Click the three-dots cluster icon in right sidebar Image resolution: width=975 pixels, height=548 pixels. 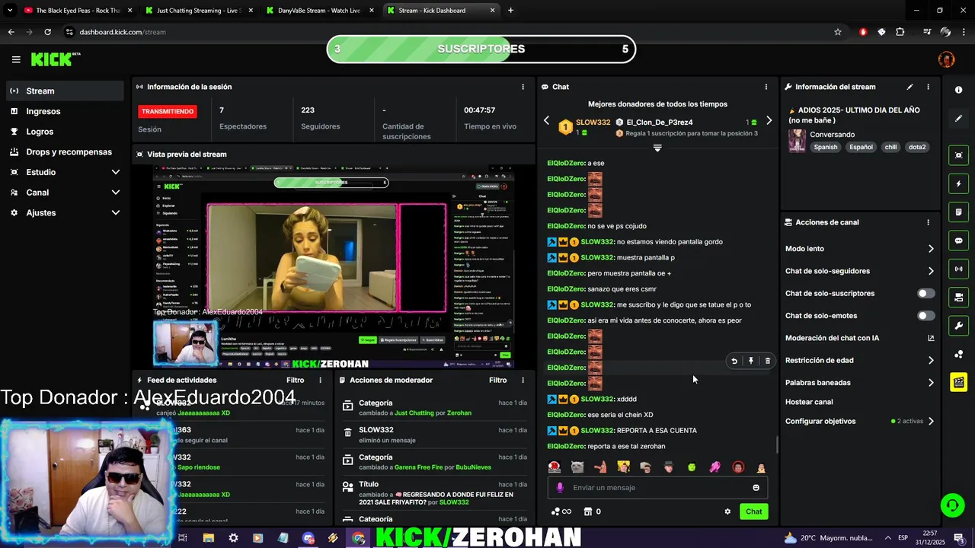coord(958,354)
